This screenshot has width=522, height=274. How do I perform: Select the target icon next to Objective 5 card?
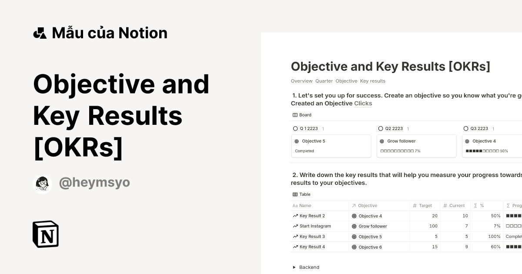pos(297,141)
